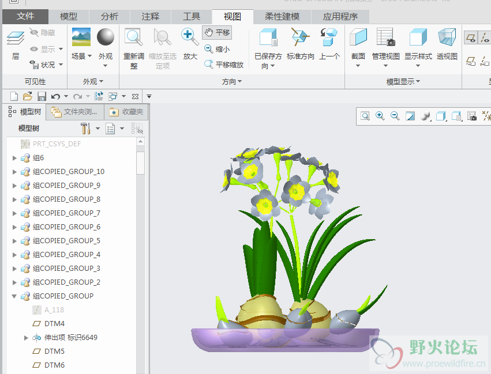Image resolution: width=491 pixels, height=374 pixels.
Task: Click the View Manager camera icon in graphics toolbar
Action: coord(471,116)
